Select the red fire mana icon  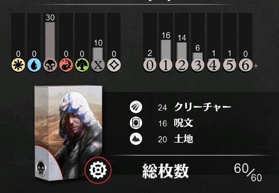(66, 65)
